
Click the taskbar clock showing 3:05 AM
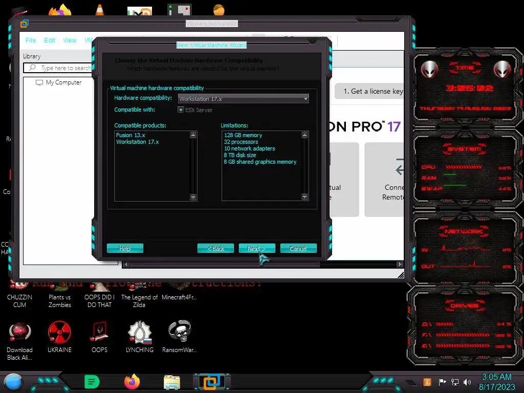[497, 382]
